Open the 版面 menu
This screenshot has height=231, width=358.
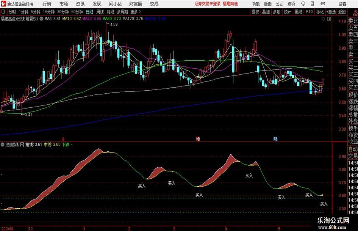(268, 4)
